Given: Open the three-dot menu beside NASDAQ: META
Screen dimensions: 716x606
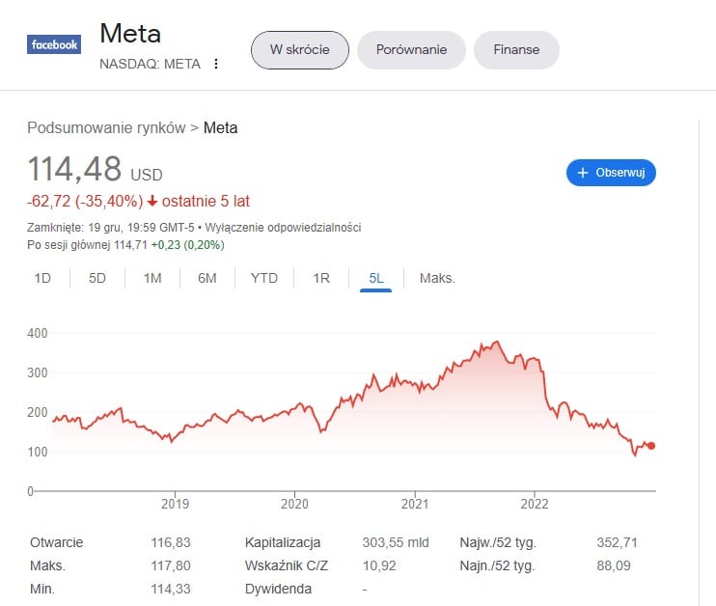Looking at the screenshot, I should point(216,64).
